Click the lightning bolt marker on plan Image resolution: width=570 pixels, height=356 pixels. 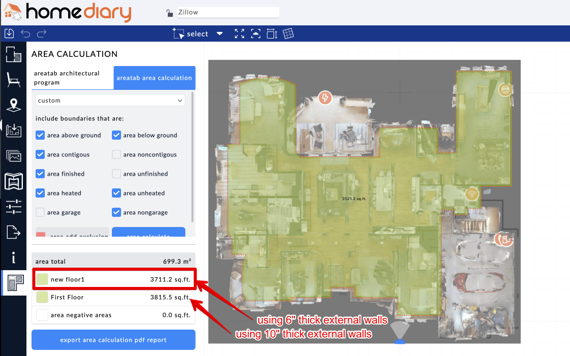pyautogui.click(x=325, y=98)
